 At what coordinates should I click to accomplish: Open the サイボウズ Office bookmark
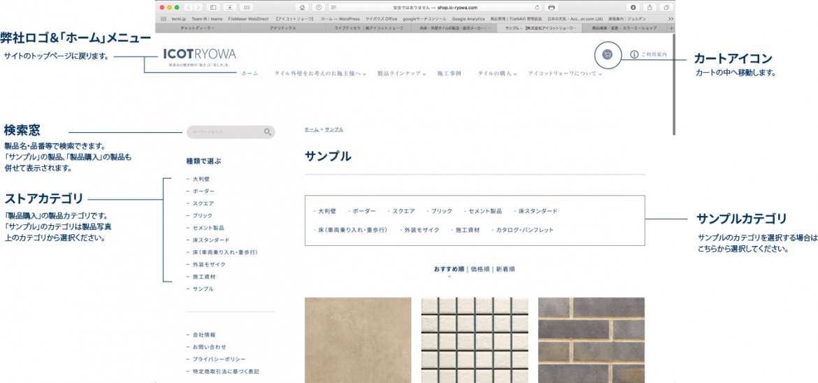click(381, 19)
